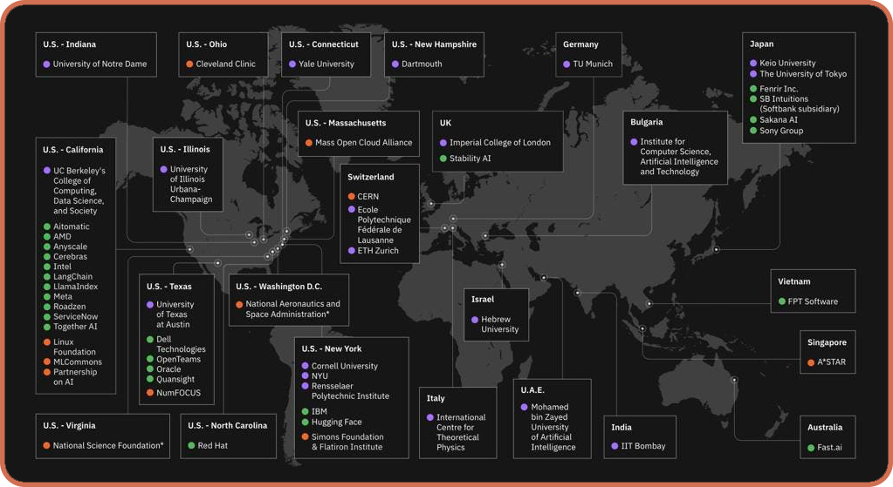Select Intel in California list

tap(62, 267)
